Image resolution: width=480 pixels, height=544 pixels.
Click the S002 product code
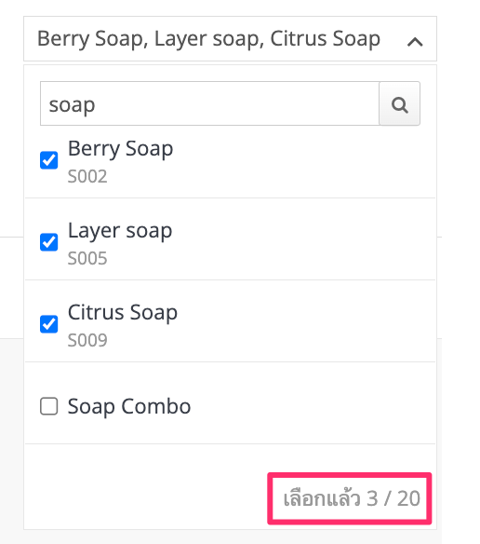click(x=87, y=176)
